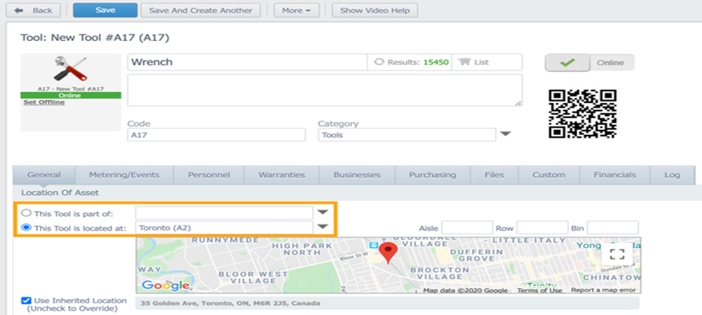
Task: Click the blue Save button
Action: coord(105,10)
